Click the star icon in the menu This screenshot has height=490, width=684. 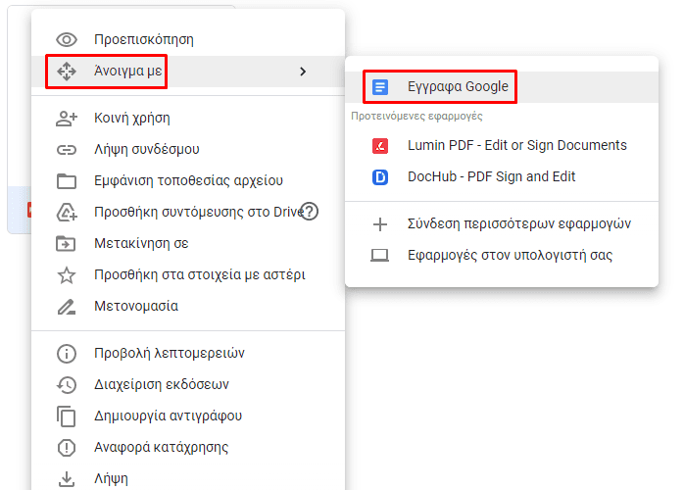pos(67,274)
